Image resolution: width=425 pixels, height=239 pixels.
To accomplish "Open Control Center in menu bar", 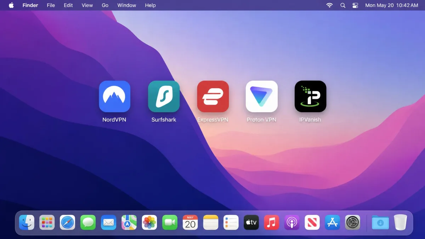I will 356,5.
